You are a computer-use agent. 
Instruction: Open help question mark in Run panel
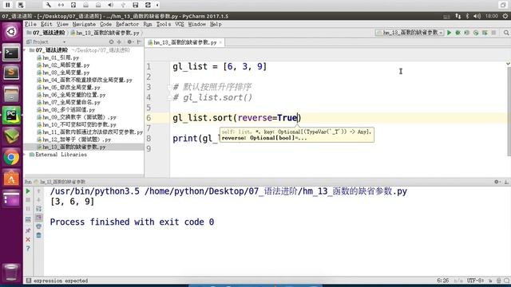tap(28, 249)
